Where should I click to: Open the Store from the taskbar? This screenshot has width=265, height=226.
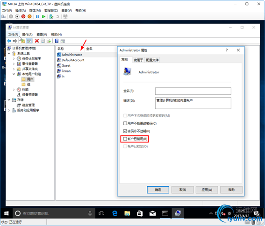click(140, 213)
